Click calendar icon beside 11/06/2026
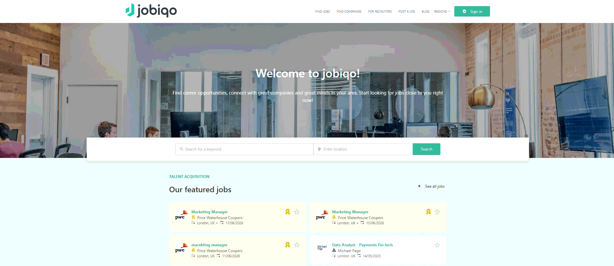Image resolution: width=614 pixels, height=266 pixels. coord(219,256)
